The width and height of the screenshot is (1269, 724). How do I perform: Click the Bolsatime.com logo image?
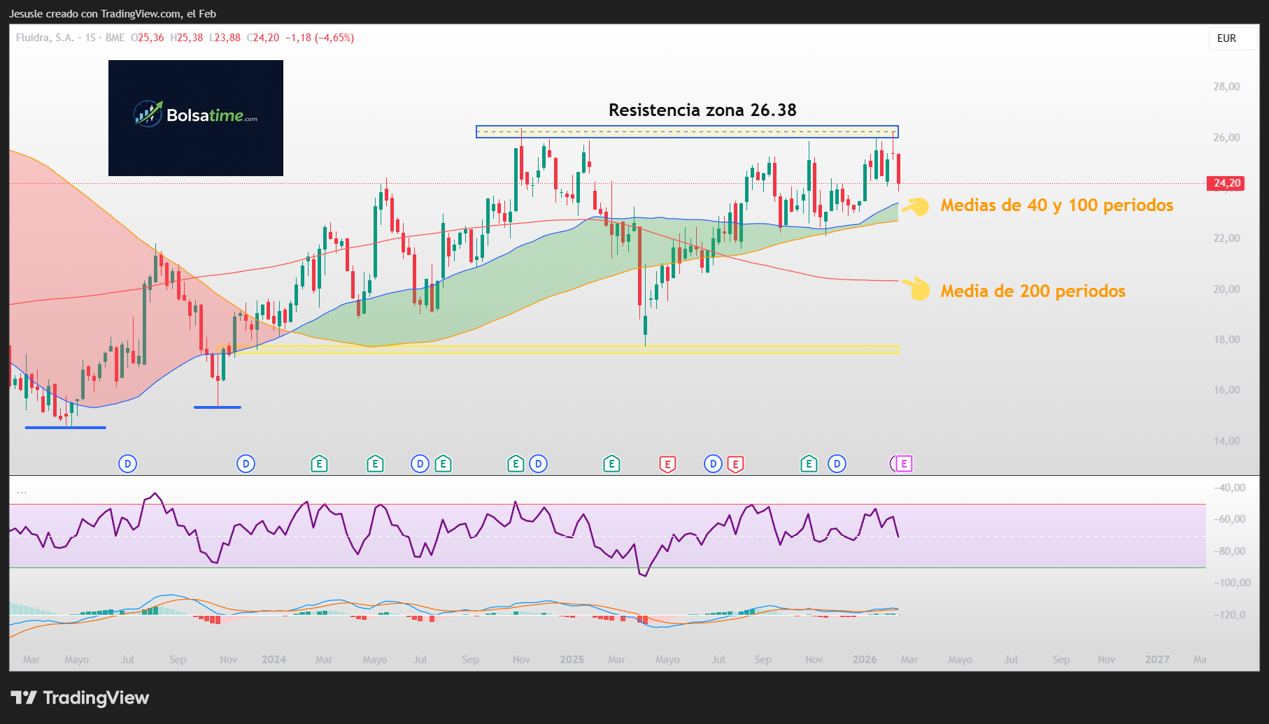tap(196, 117)
